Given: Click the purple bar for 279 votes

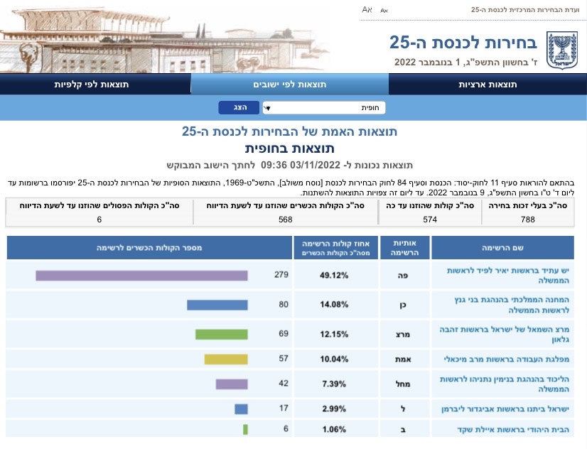Looking at the screenshot, I should 141,275.
